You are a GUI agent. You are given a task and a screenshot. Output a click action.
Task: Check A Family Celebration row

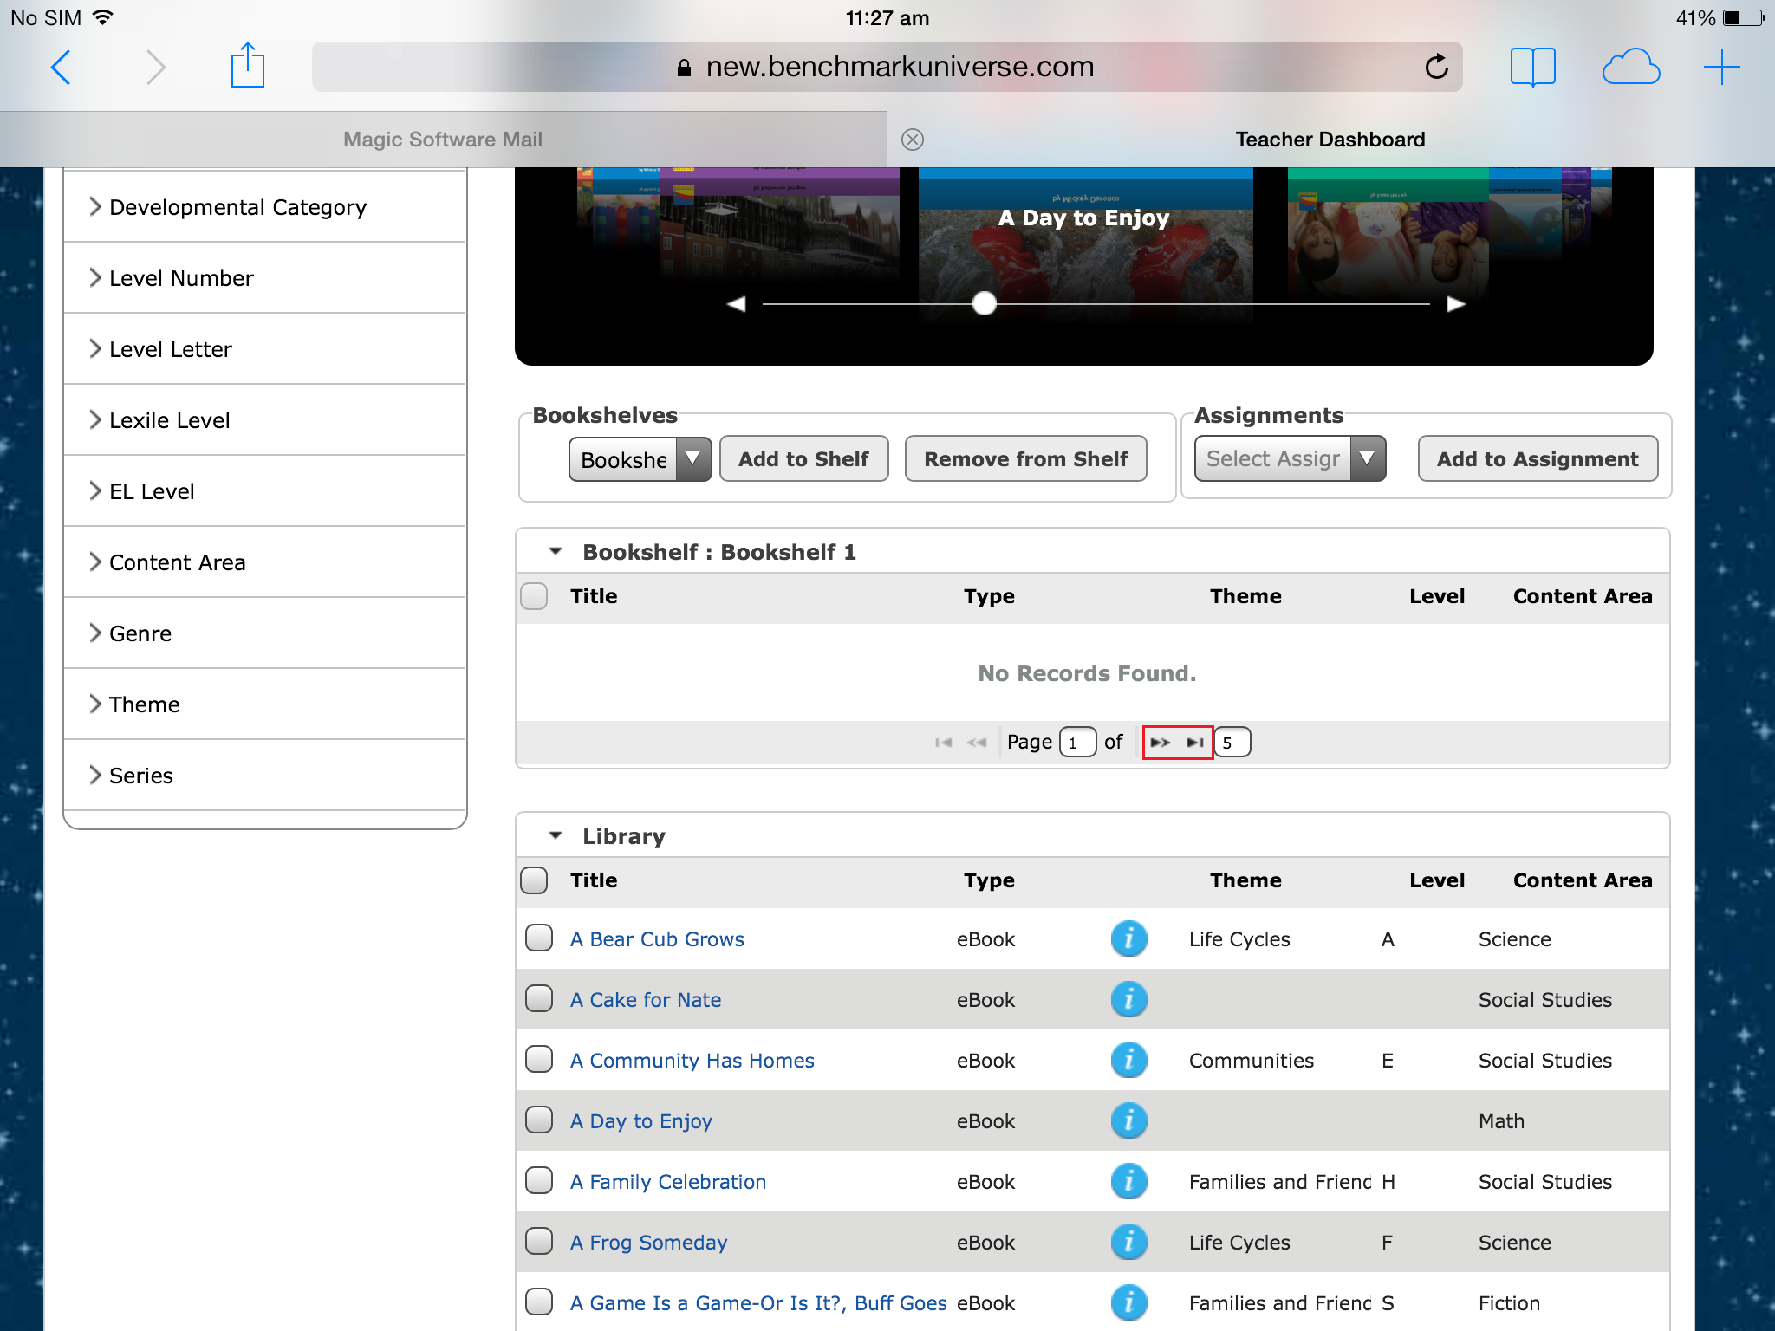click(539, 1180)
